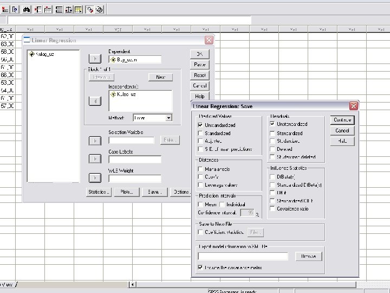The height and width of the screenshot is (293, 390).
Task: Click the arrow button beside Selection Variable
Action: [x=95, y=141]
